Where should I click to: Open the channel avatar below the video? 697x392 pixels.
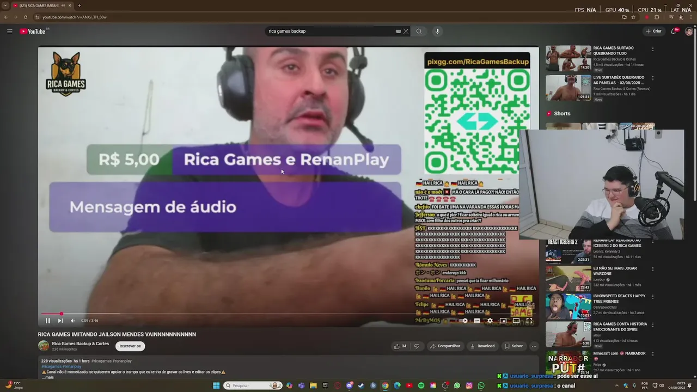(x=44, y=346)
